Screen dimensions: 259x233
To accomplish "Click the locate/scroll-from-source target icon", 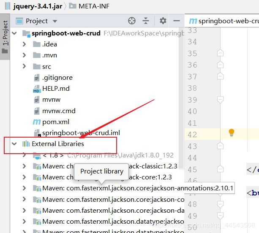I will (x=132, y=21).
